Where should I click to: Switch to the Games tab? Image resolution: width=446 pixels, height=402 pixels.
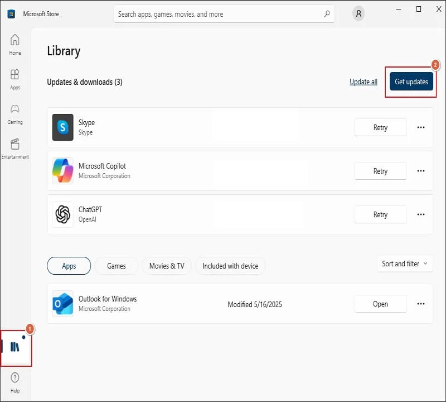point(117,266)
